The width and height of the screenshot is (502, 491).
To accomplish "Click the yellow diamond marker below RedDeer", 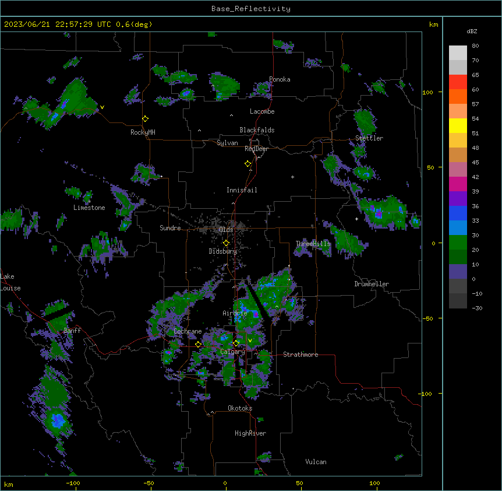I will point(248,164).
